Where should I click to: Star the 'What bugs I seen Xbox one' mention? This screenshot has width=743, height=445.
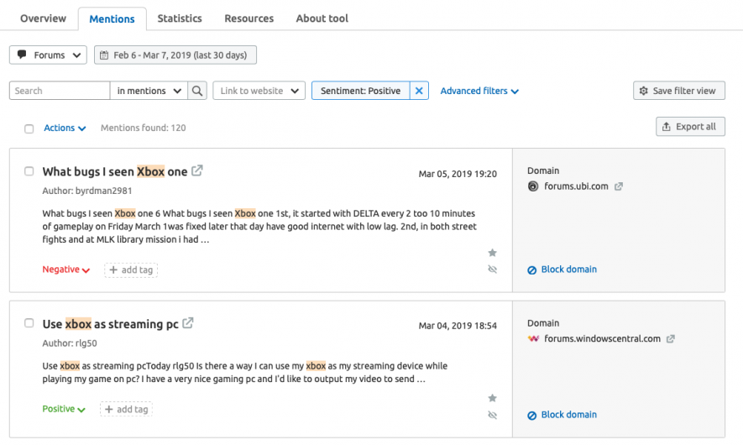pos(493,253)
